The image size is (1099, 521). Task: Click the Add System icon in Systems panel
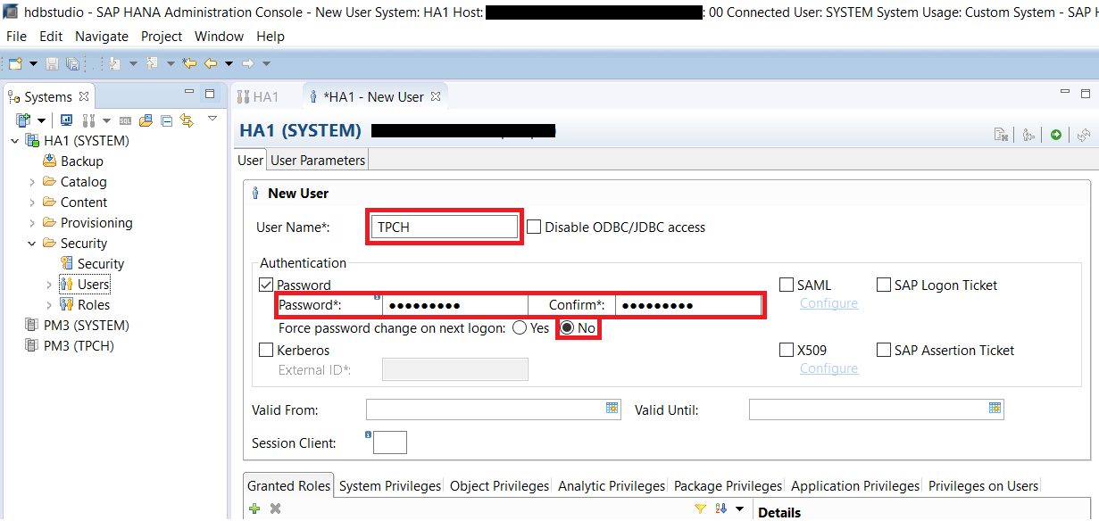pos(23,120)
